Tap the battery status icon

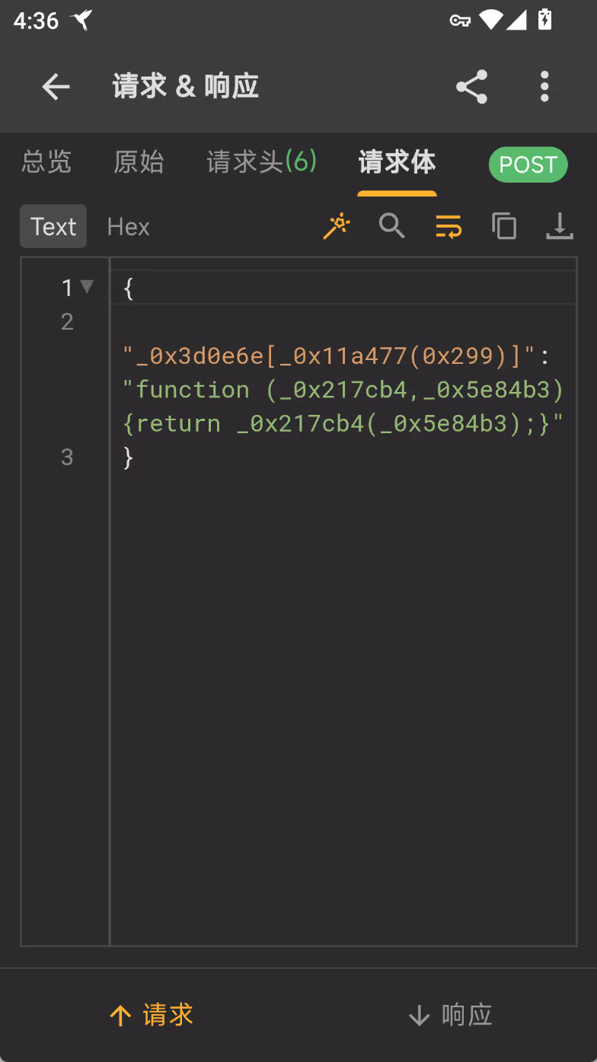click(x=545, y=20)
